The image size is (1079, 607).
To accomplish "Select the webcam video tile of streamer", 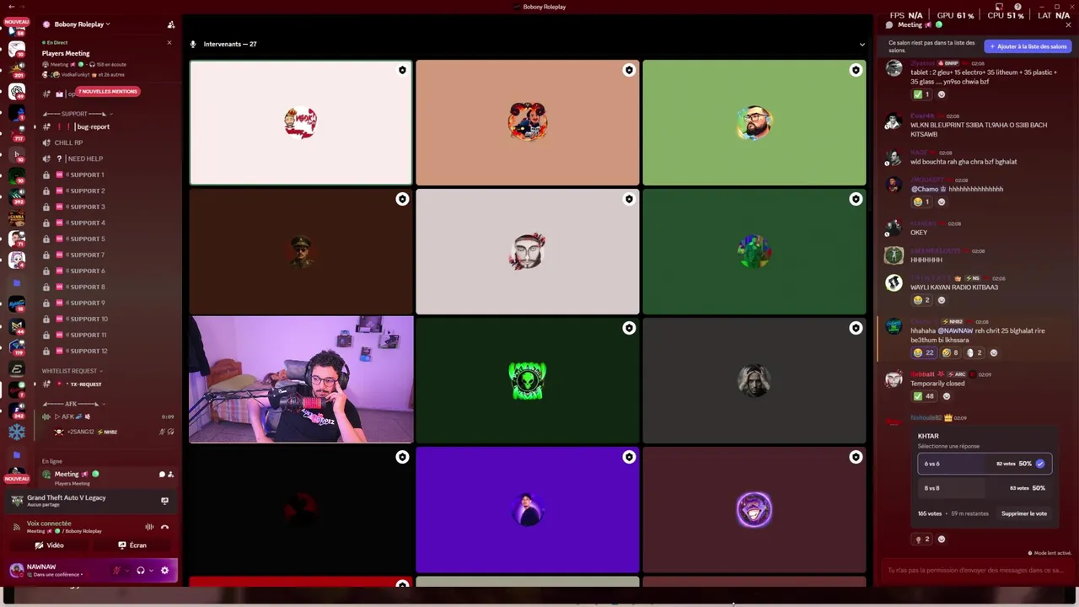I will coord(301,379).
